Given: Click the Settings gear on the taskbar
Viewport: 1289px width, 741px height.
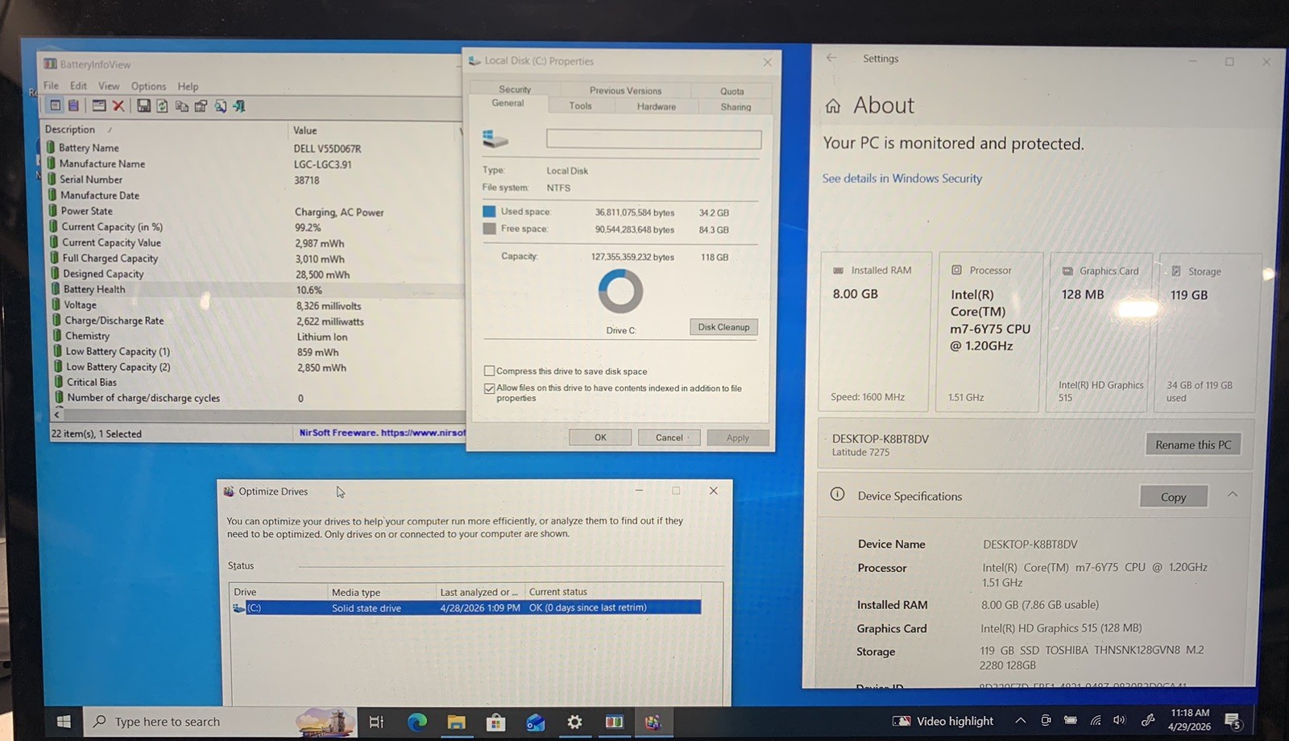Looking at the screenshot, I should coord(574,722).
